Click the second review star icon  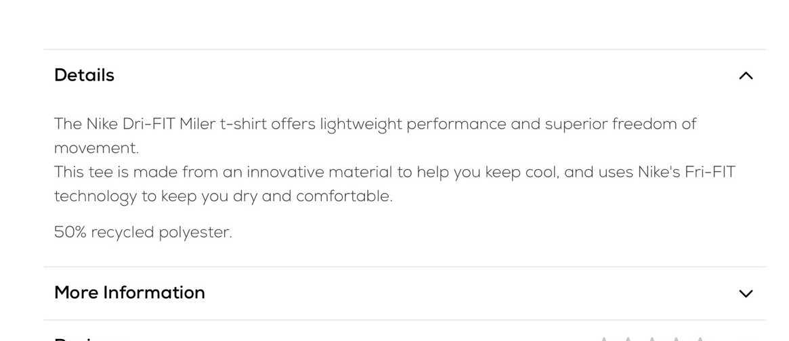(x=628, y=339)
